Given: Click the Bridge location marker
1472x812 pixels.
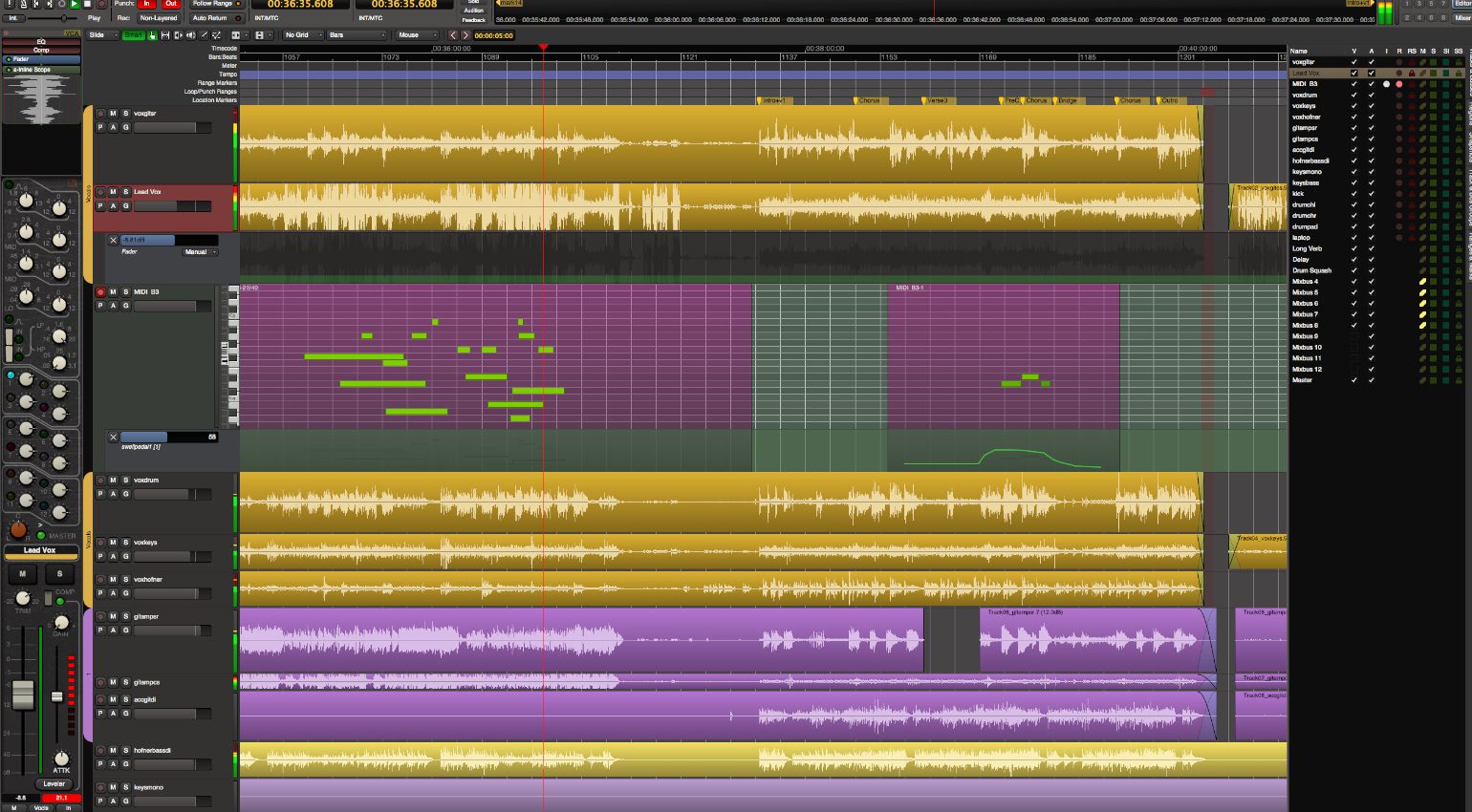Looking at the screenshot, I should point(1067,100).
